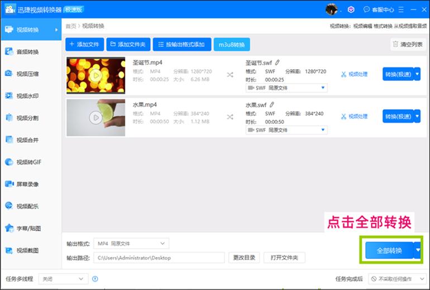Click the 视频转换 breadcrumb text
Image resolution: width=430 pixels, height=290 pixels.
tap(93, 26)
